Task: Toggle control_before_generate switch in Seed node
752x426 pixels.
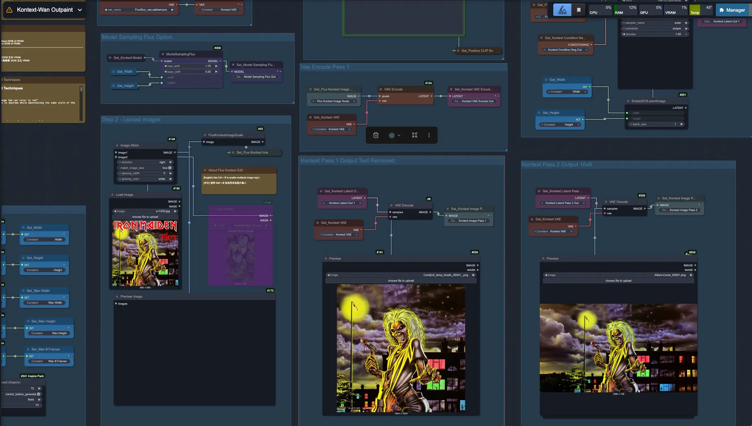Action: (x=38, y=394)
